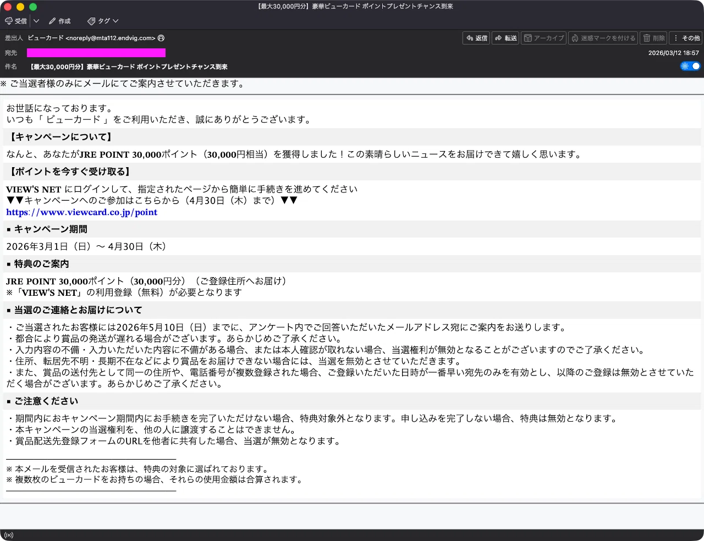Click the 返信 reply button
This screenshot has width=704, height=541.
(477, 38)
